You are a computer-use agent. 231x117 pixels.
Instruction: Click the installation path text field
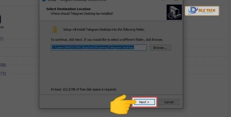point(99,48)
